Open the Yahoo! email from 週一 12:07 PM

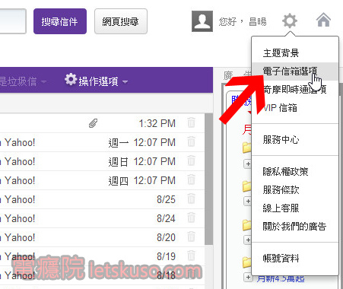101,142
